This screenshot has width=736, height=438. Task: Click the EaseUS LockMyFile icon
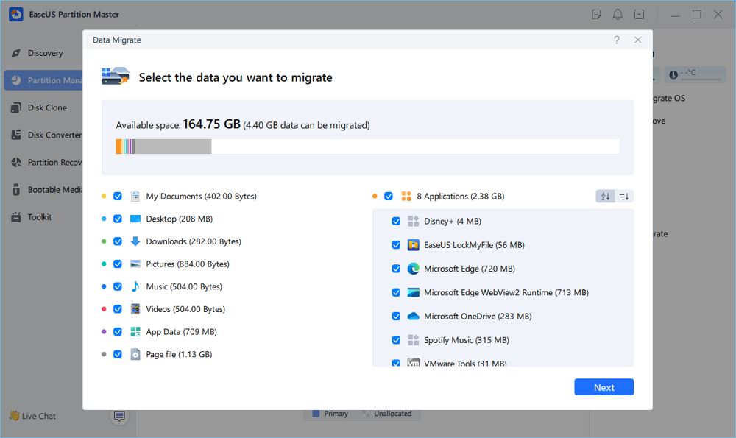(x=413, y=245)
